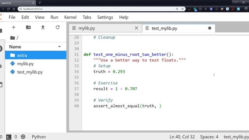The height and width of the screenshot is (140, 249).
Task: Create a new folder in file browser
Action: coord(28,27)
